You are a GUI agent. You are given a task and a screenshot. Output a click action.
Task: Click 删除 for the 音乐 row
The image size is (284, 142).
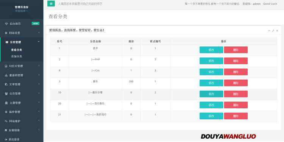tap(236, 83)
